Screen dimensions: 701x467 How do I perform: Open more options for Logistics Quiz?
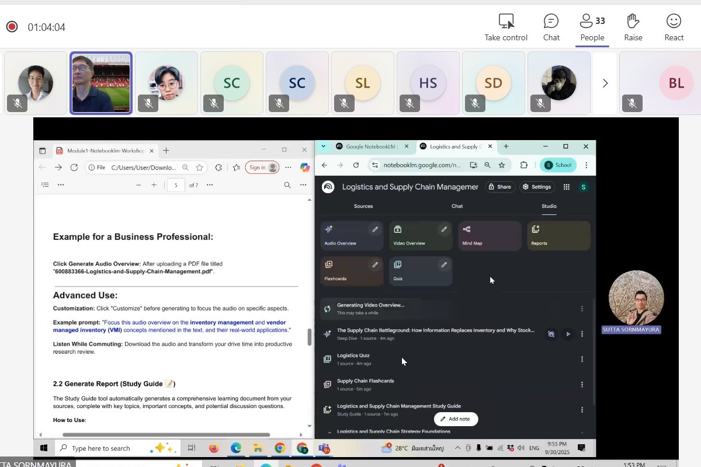pos(581,359)
